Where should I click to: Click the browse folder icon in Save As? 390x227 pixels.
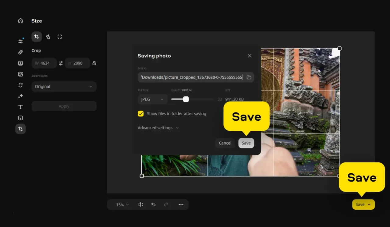tap(249, 77)
